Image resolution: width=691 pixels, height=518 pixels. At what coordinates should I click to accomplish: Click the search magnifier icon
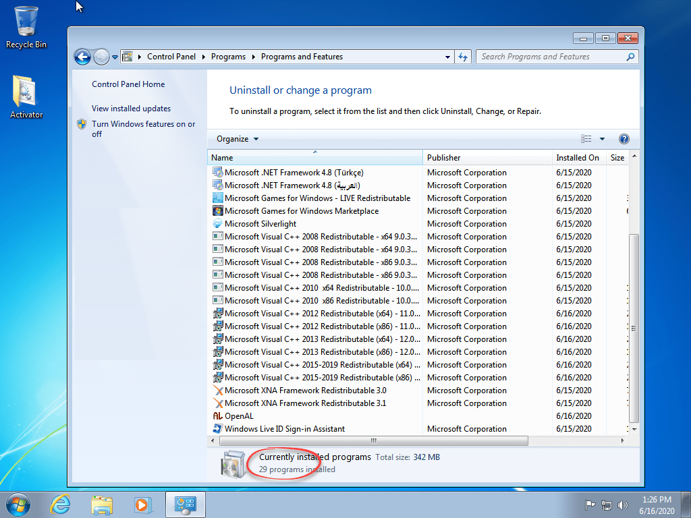click(x=631, y=57)
